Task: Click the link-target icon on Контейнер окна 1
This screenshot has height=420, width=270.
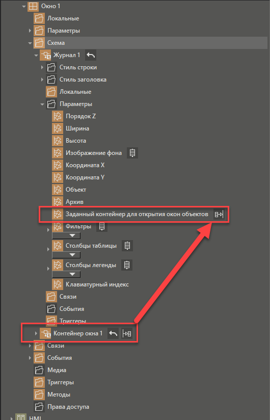Action: (126, 333)
